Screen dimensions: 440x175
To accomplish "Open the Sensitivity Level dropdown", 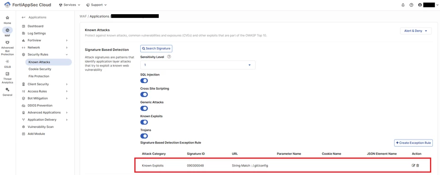I will 198,65.
